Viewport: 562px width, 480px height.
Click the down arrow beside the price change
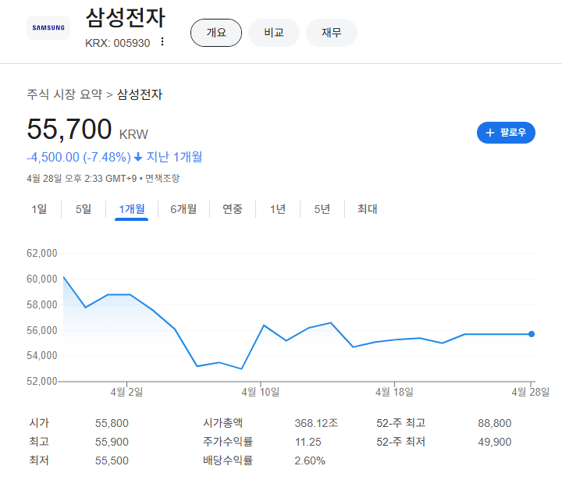click(138, 157)
